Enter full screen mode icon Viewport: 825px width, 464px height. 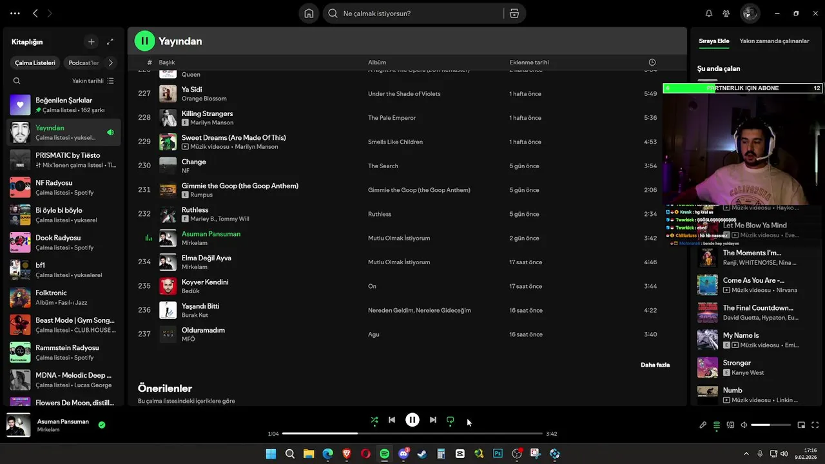(x=815, y=425)
